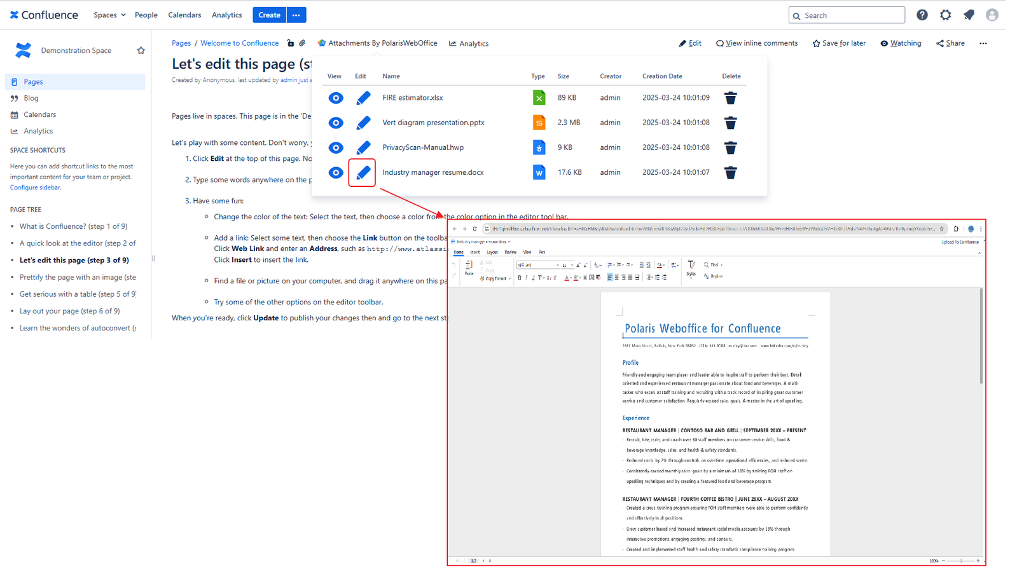The height and width of the screenshot is (572, 1024).
Task: View FIRE estimator.xlsx with the eye icon
Action: click(336, 98)
